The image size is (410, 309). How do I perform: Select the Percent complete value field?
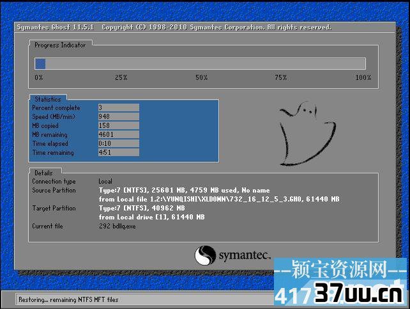click(119, 107)
